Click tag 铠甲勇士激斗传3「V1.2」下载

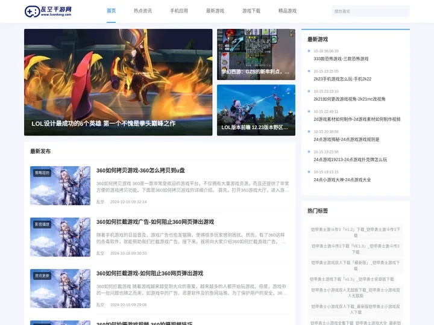click(356, 232)
